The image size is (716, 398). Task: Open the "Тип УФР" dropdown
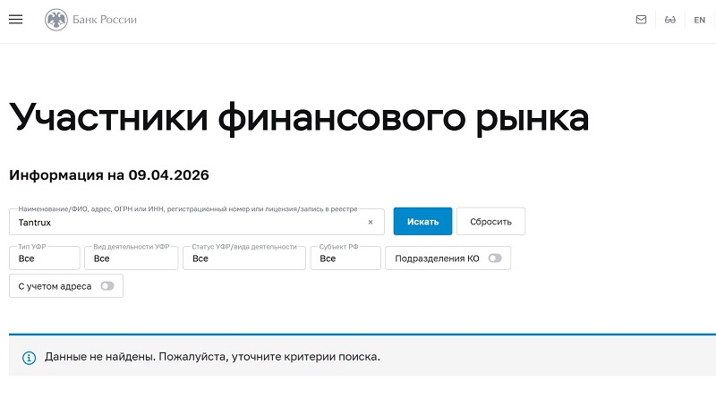click(x=44, y=258)
